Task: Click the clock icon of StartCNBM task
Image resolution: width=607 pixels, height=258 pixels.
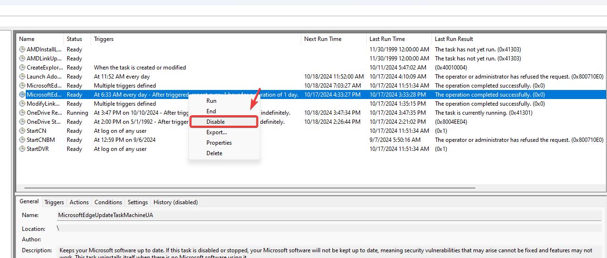Action: [x=22, y=140]
